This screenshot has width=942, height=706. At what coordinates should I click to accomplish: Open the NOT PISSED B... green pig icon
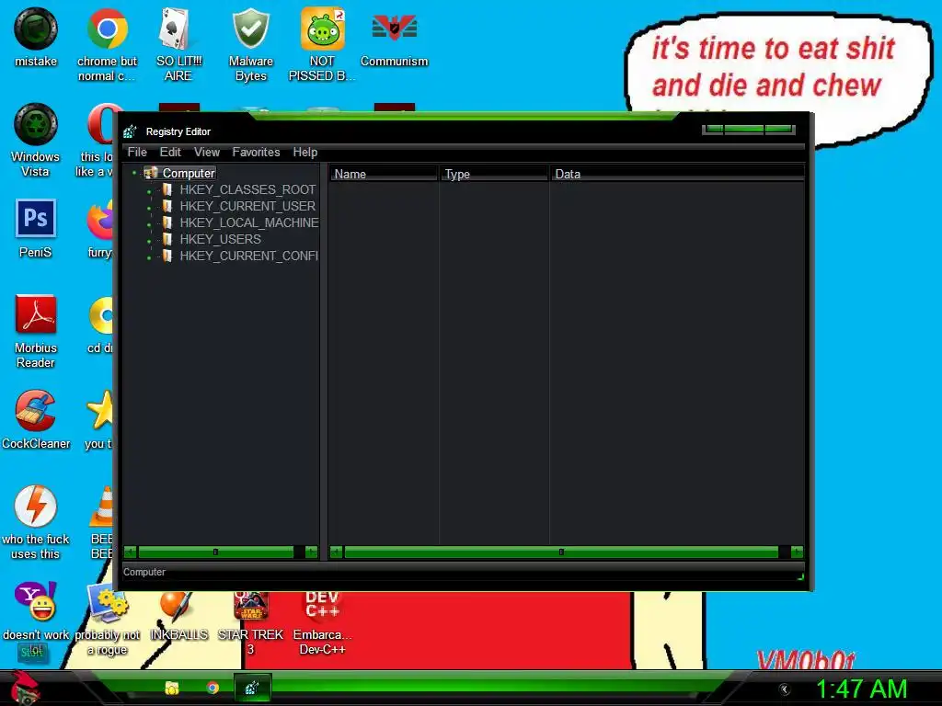pos(322,44)
